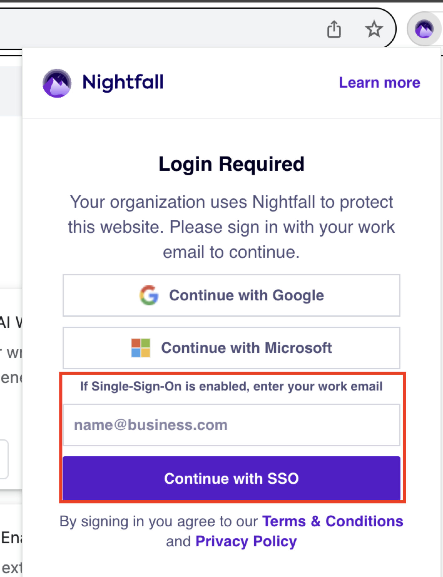Choose Continue with Microsoft sign-in
443x577 pixels.
[x=232, y=348]
